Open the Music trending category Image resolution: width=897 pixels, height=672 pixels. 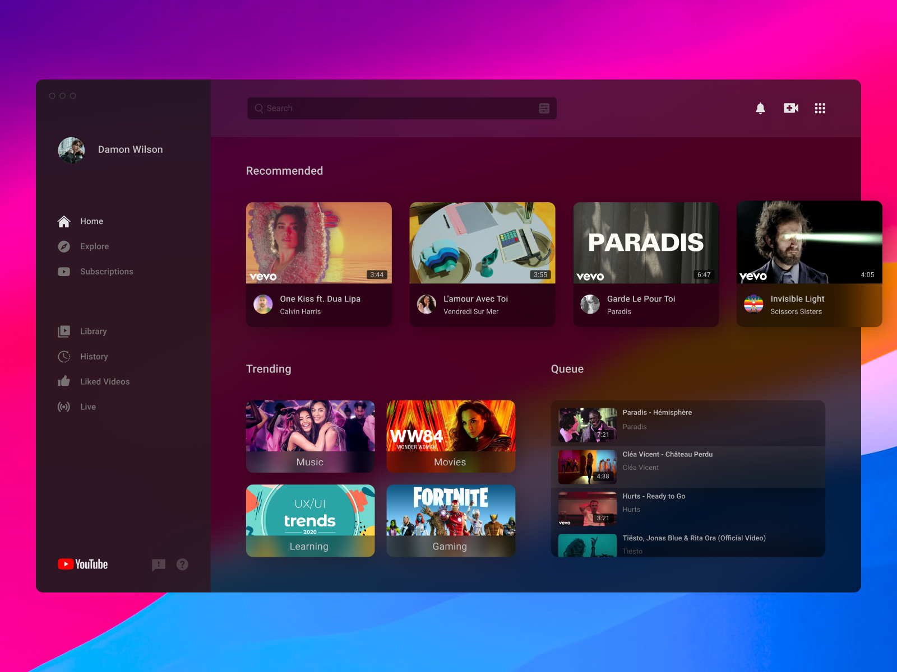310,436
